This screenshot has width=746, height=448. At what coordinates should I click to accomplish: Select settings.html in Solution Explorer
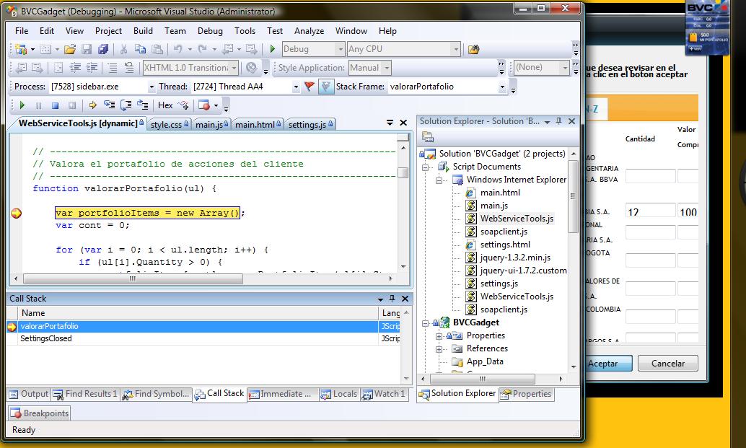(505, 245)
